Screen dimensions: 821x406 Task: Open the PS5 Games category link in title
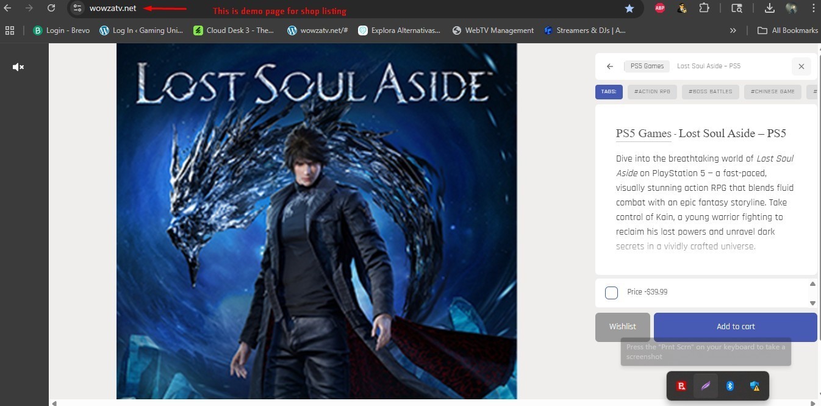point(644,134)
